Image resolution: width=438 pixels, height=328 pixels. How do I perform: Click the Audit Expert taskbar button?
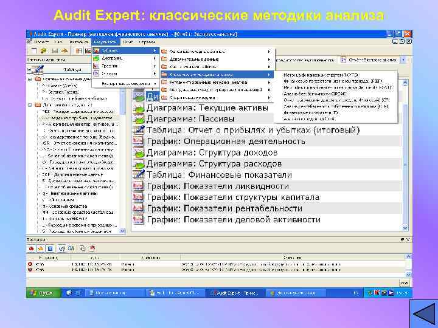pos(235,293)
